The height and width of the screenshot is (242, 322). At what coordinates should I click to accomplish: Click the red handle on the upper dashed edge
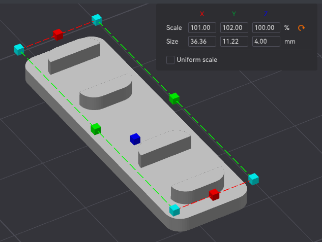pyautogui.click(x=58, y=34)
